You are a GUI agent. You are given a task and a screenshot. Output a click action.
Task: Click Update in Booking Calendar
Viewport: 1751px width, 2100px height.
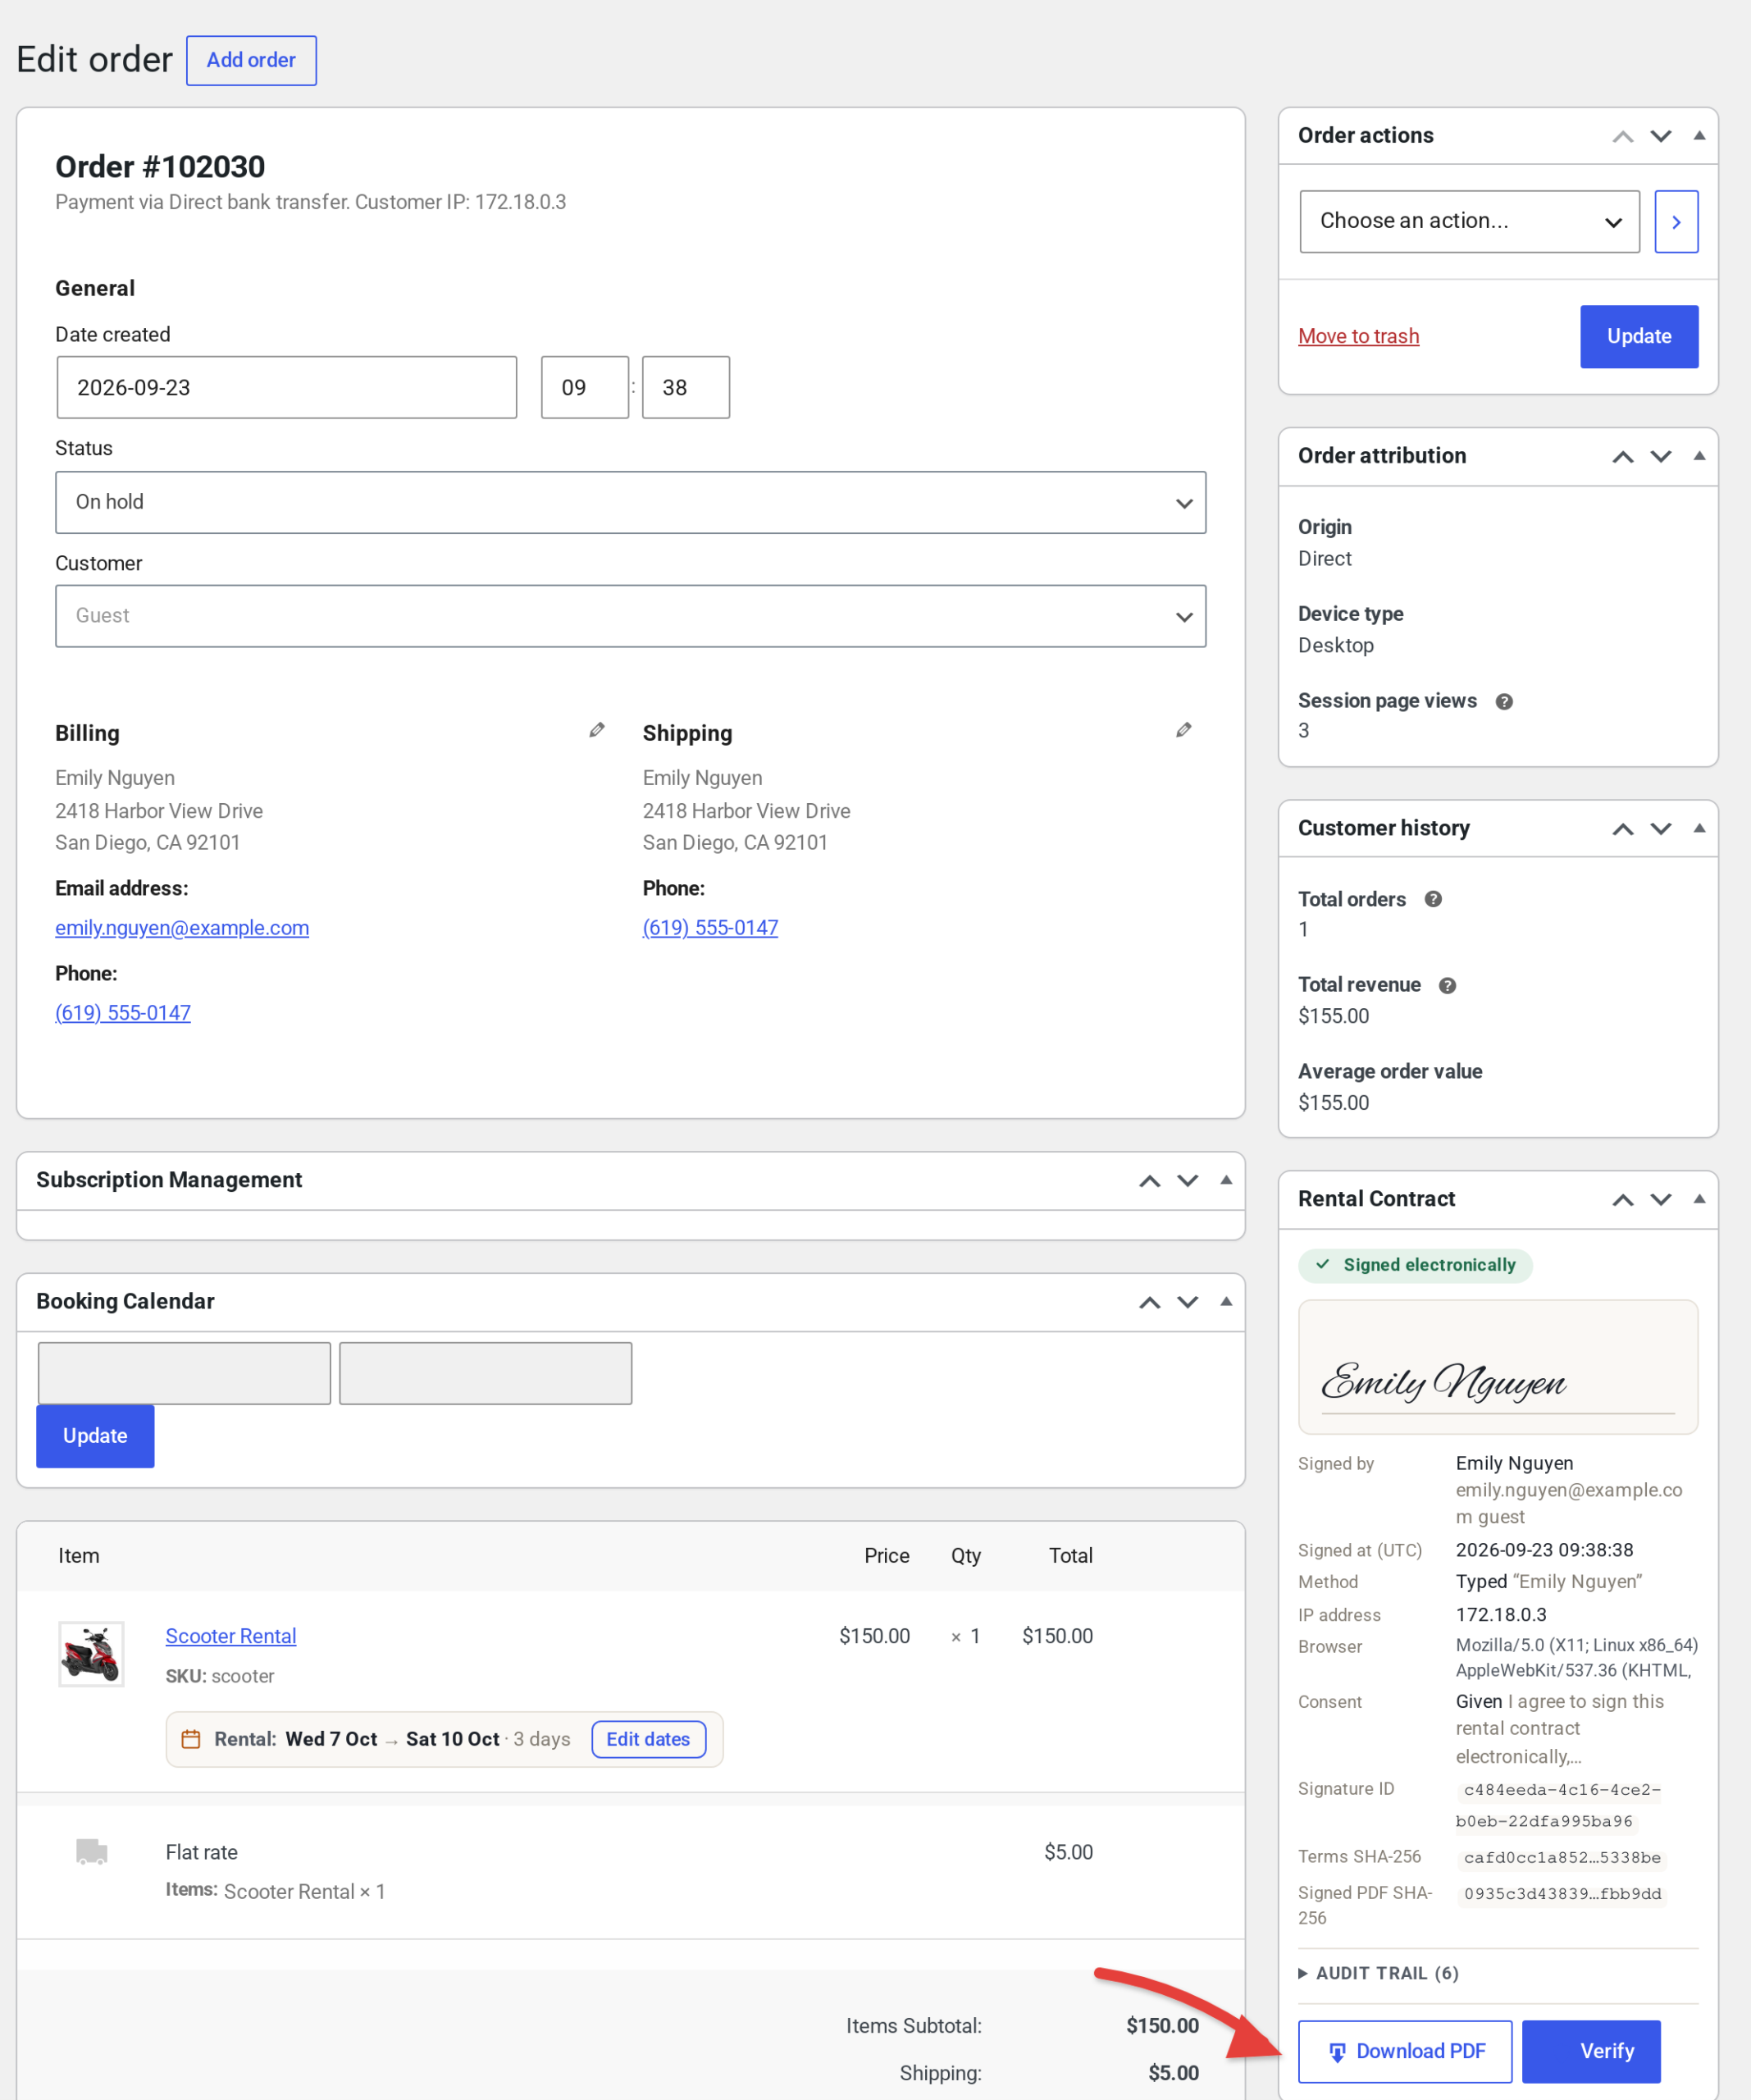click(95, 1436)
